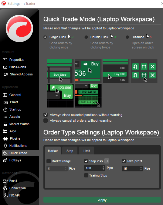Open Chart settings icon in sidebar
Viewport: 163px width, 205px height.
5,102
